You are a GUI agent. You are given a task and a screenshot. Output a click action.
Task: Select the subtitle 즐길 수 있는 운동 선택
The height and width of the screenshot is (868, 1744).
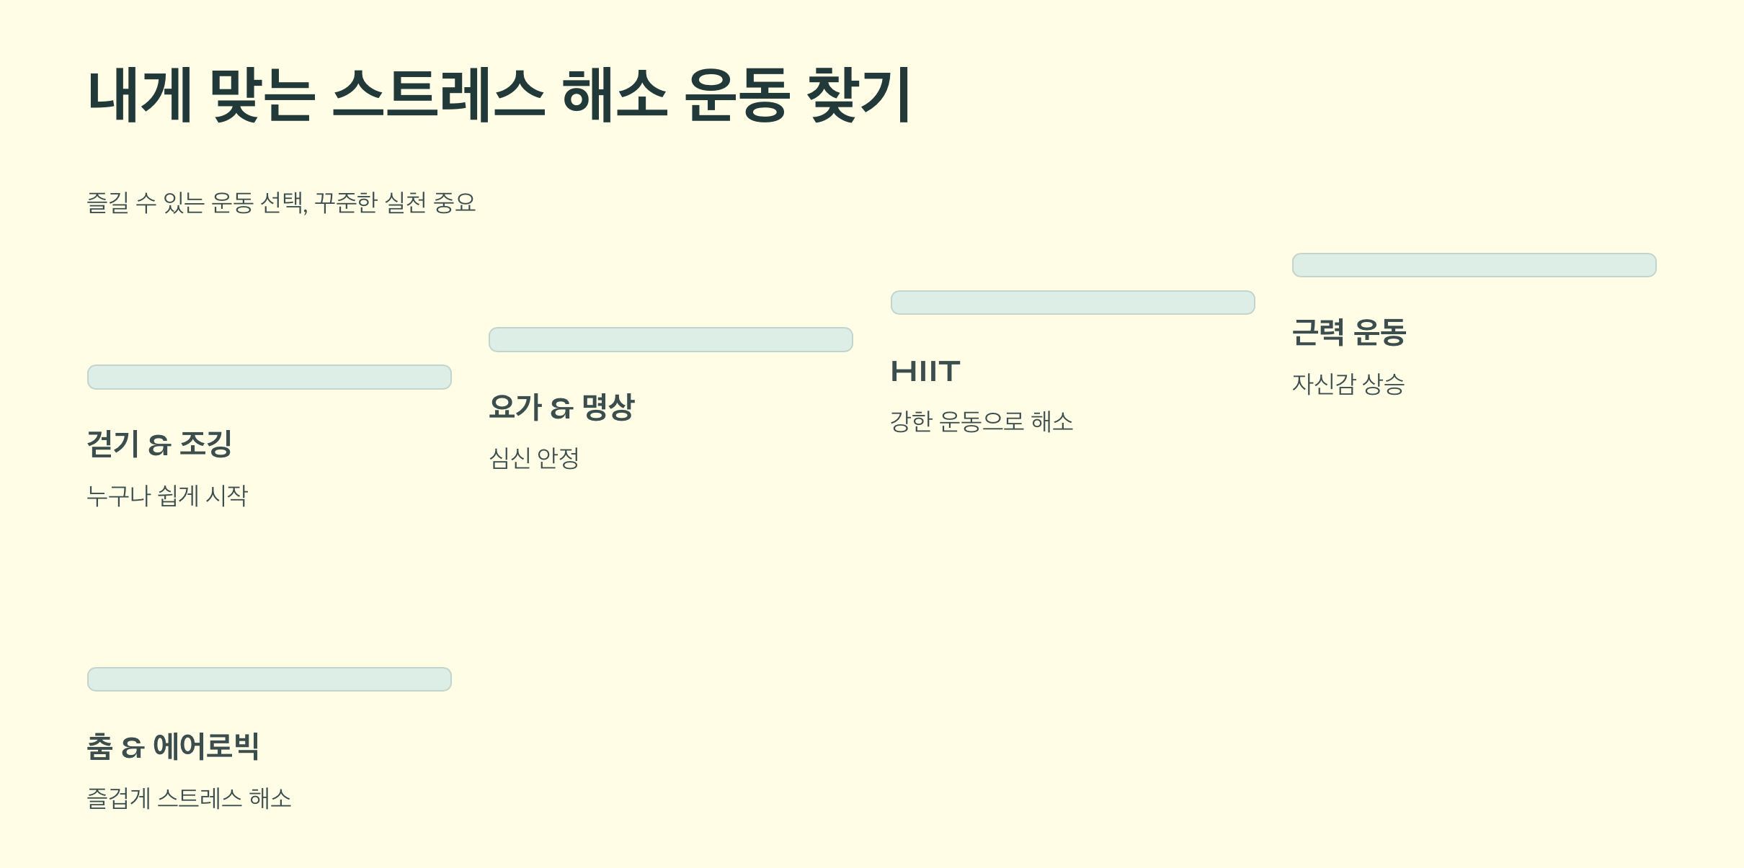(197, 202)
